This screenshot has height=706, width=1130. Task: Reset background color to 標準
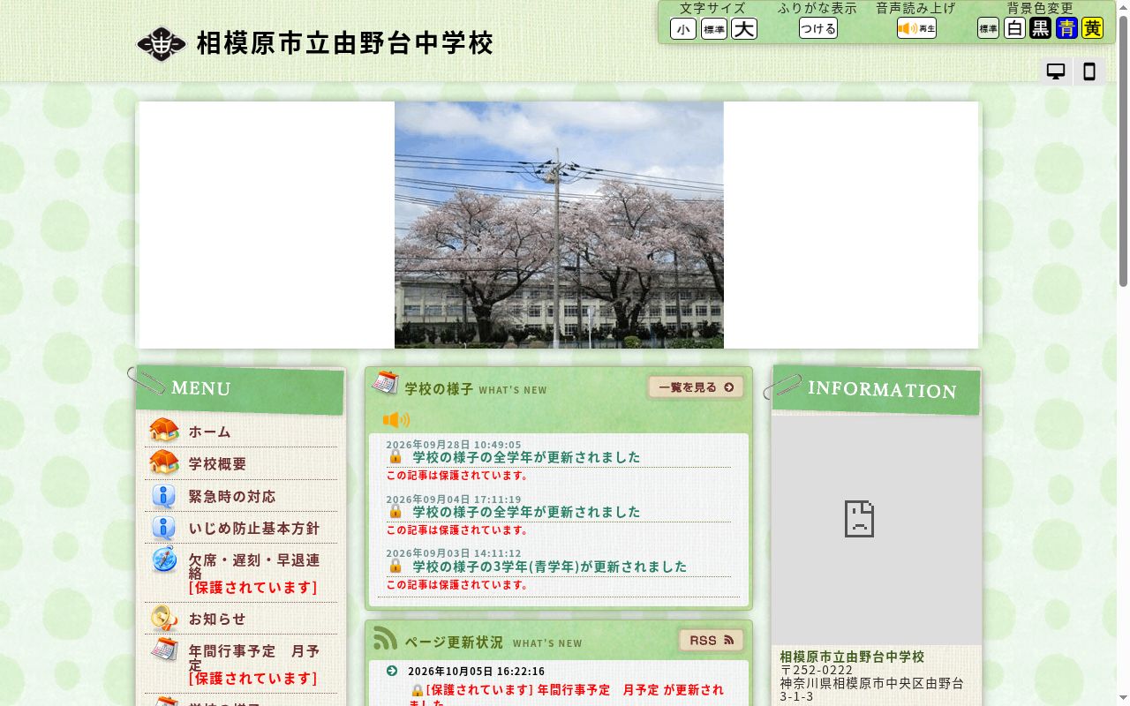[x=988, y=28]
